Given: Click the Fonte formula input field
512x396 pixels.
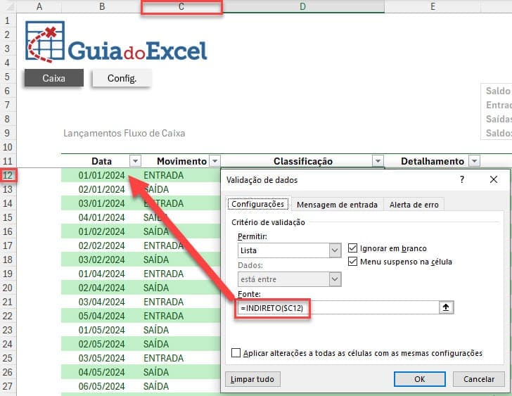Looking at the screenshot, I should tap(338, 307).
